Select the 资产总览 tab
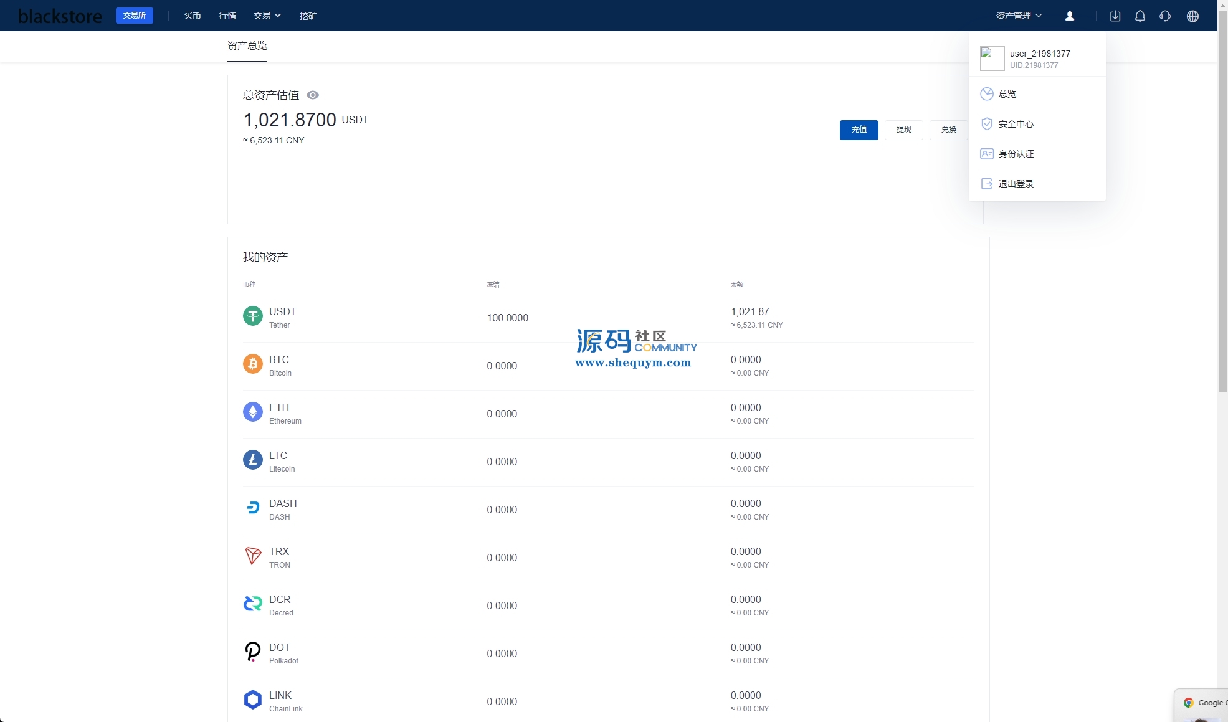This screenshot has height=722, width=1228. (x=247, y=46)
